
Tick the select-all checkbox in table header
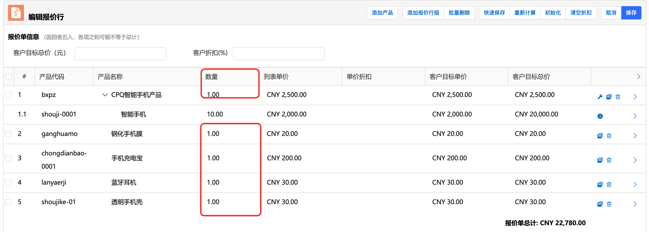point(9,77)
